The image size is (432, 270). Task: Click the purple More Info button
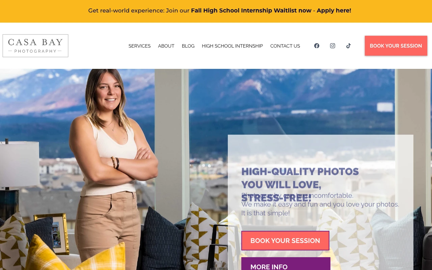(x=286, y=264)
